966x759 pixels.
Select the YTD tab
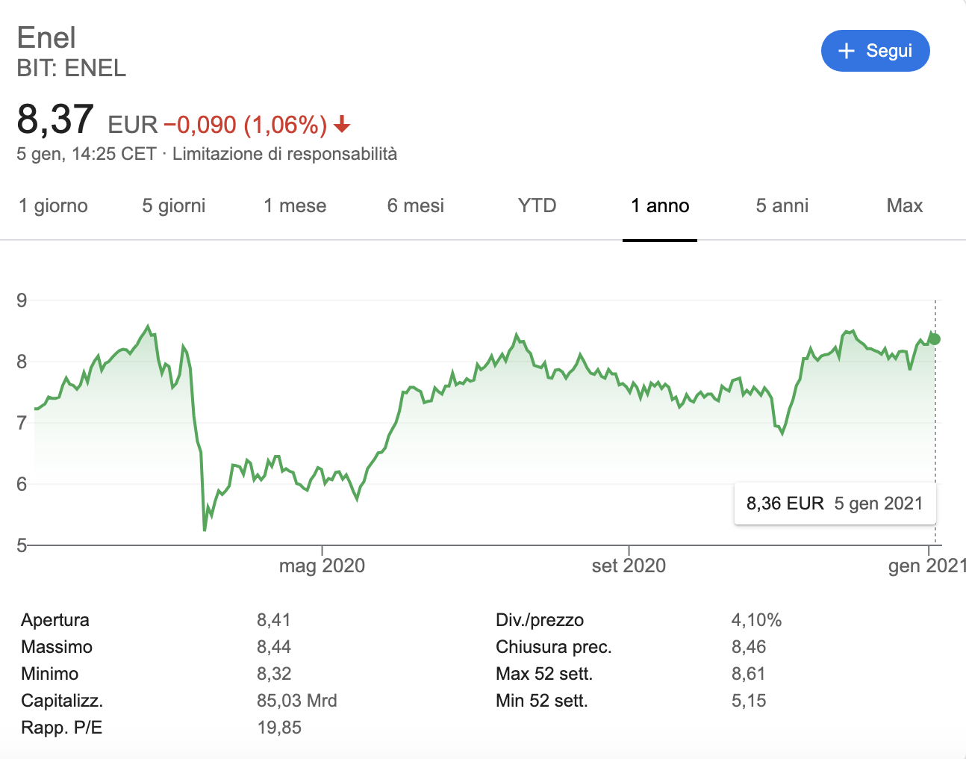click(537, 205)
